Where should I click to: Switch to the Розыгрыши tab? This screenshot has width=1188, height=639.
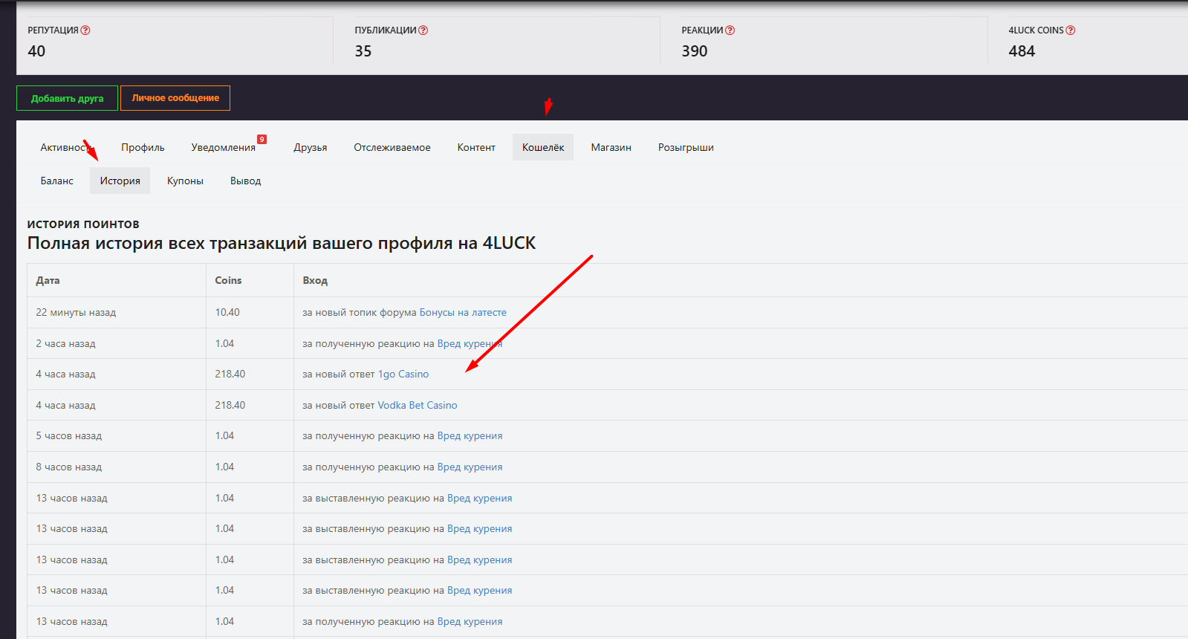click(685, 148)
